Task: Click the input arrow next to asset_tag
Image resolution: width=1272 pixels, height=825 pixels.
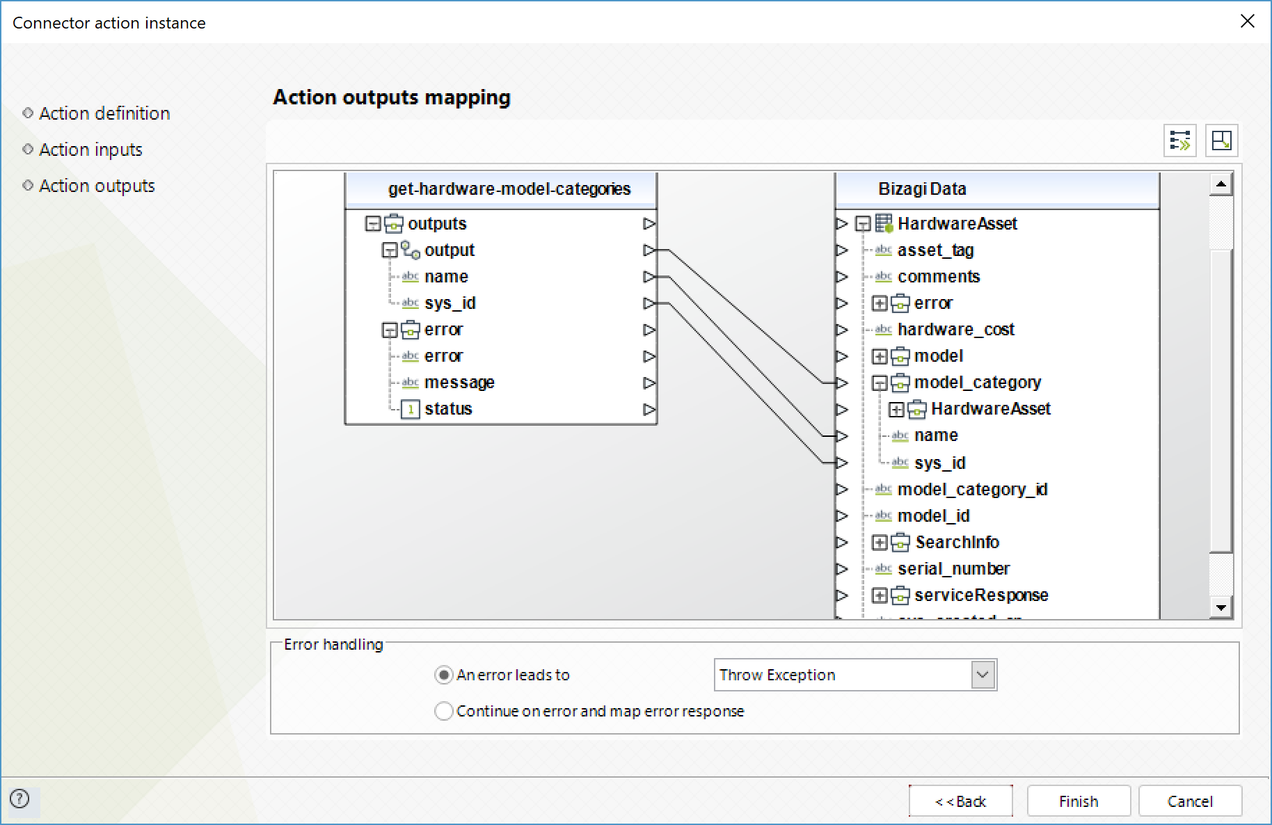Action: [x=842, y=250]
